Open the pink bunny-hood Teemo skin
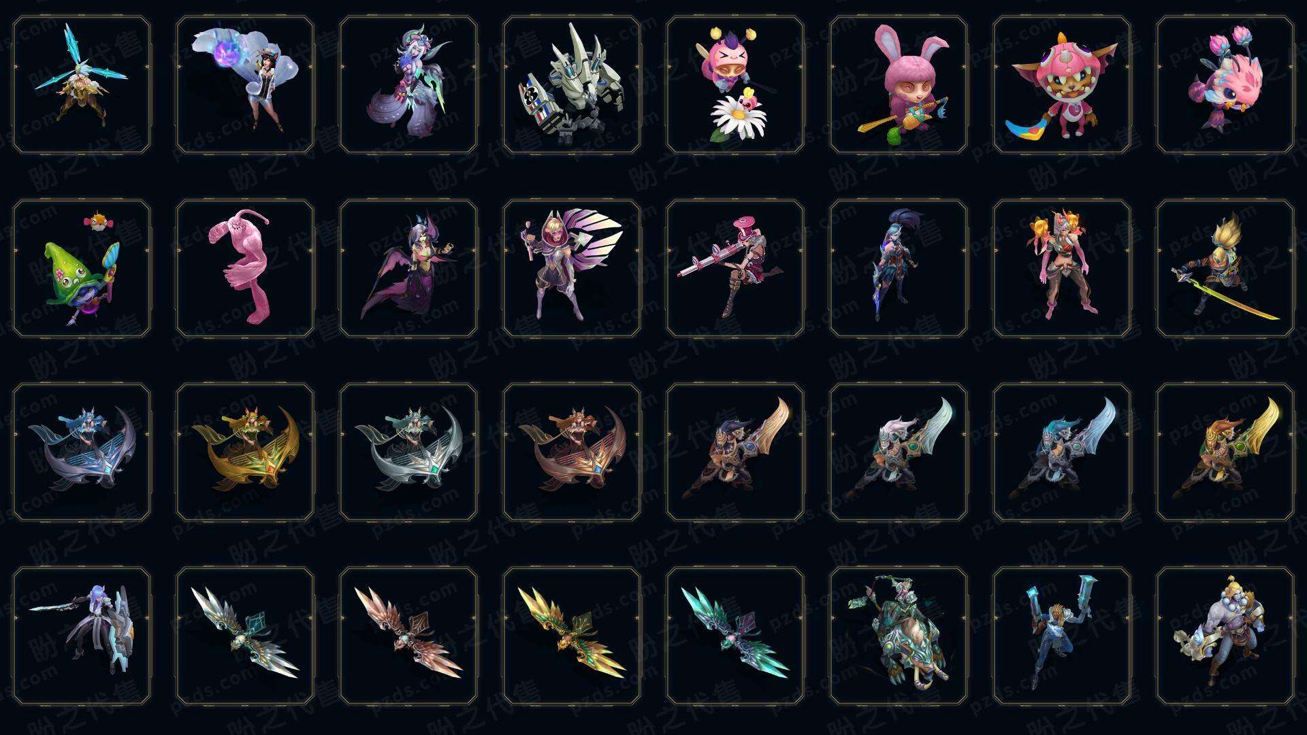The height and width of the screenshot is (735, 1307). pyautogui.click(x=899, y=84)
